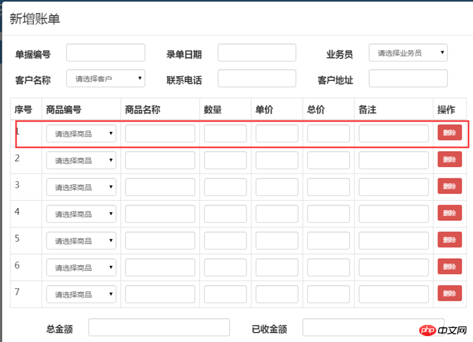Click the 商品名称 field in row 4

coord(160,214)
